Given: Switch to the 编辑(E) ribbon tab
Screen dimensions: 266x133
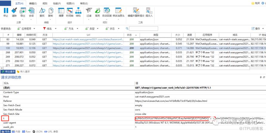Looking at the screenshot, I should pos(32,3).
